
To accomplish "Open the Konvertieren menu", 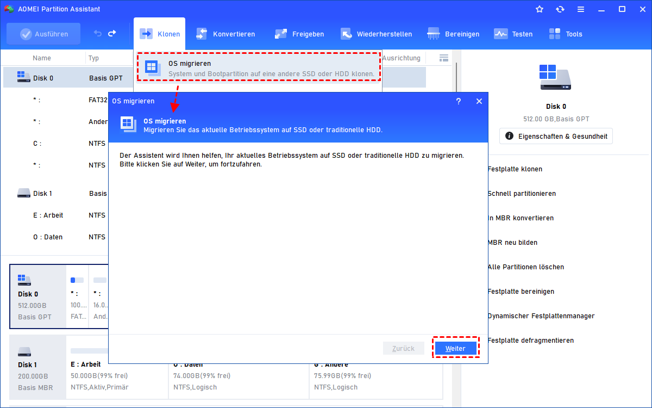I will click(x=225, y=34).
